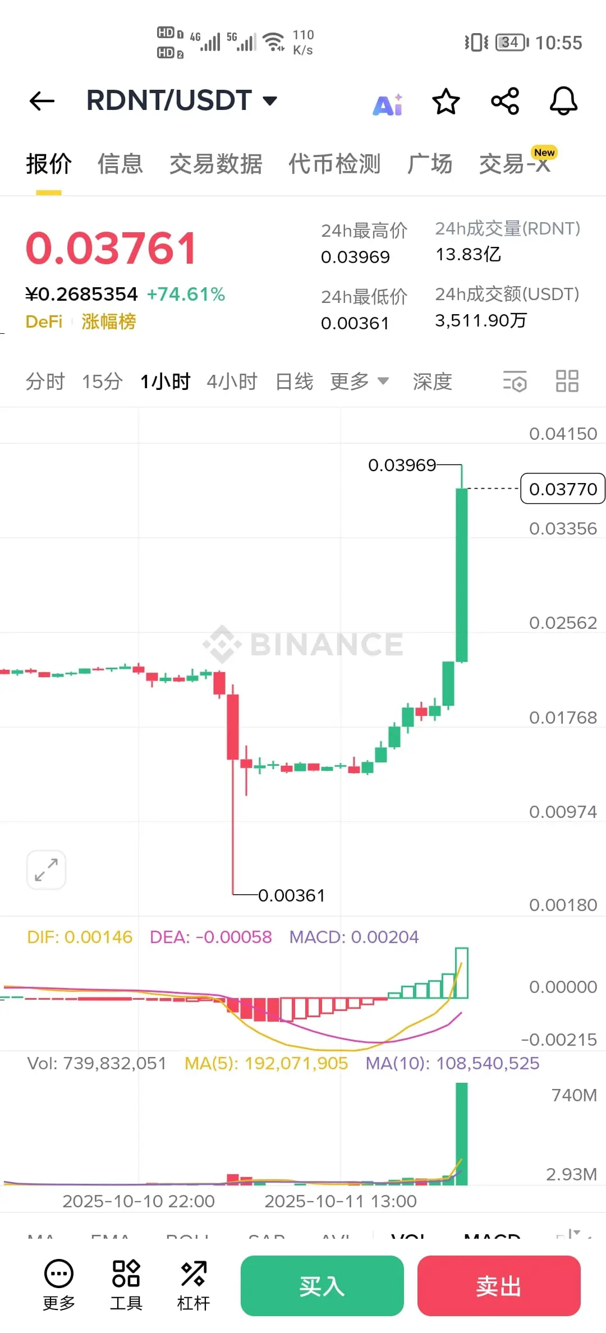
Task: Expand the 更多 timeframe dropdown
Action: pyautogui.click(x=360, y=381)
